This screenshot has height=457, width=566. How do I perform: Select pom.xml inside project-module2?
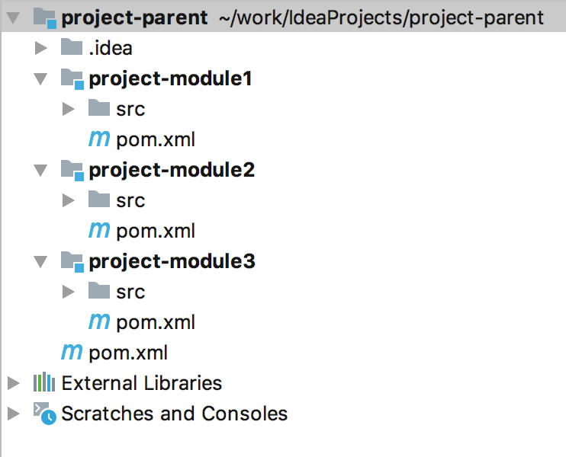(156, 231)
